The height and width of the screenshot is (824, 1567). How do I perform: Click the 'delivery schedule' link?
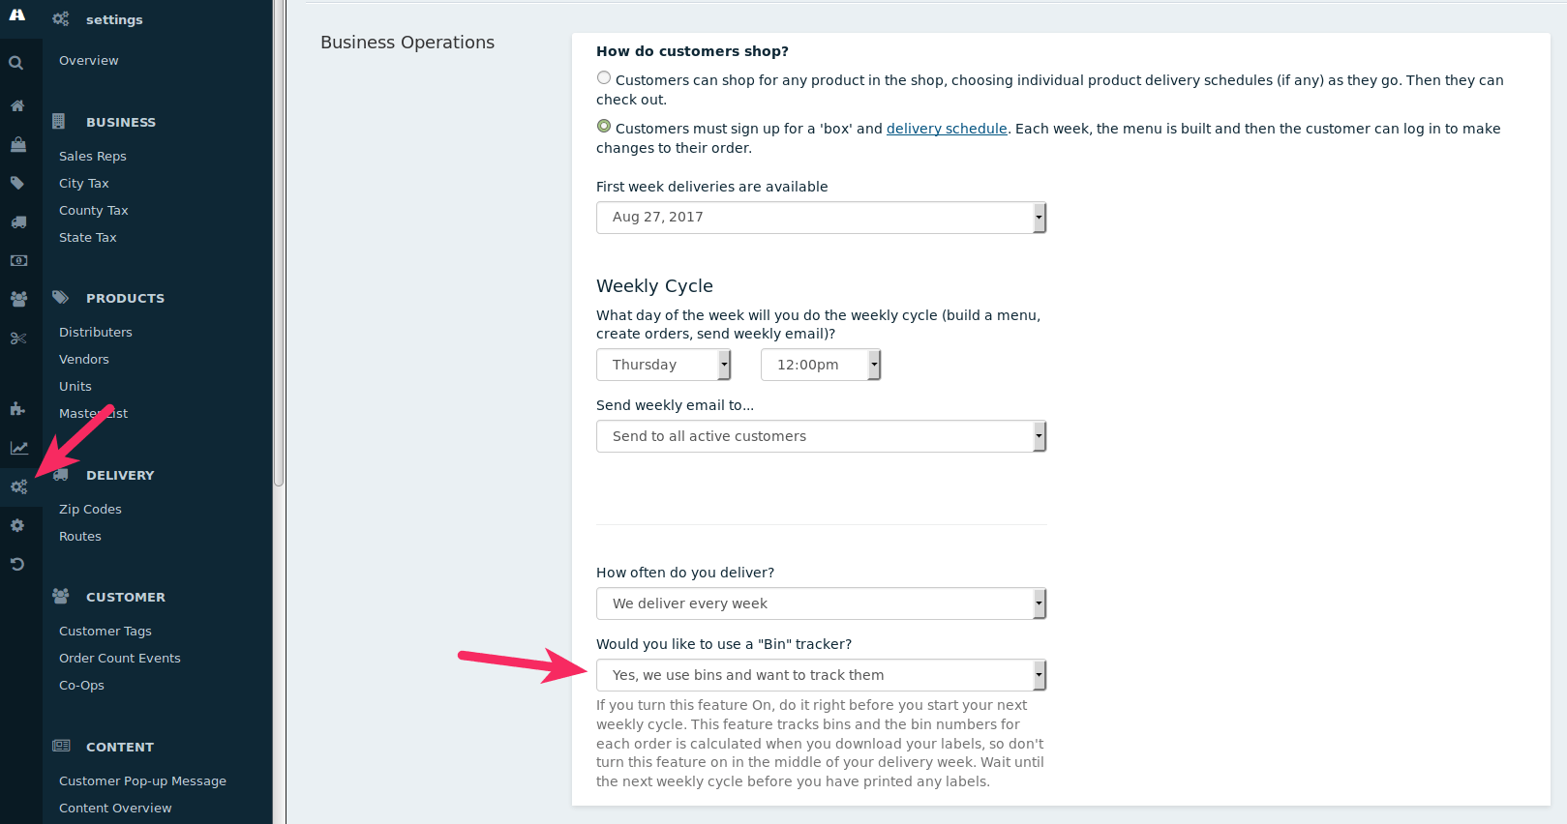click(x=947, y=128)
